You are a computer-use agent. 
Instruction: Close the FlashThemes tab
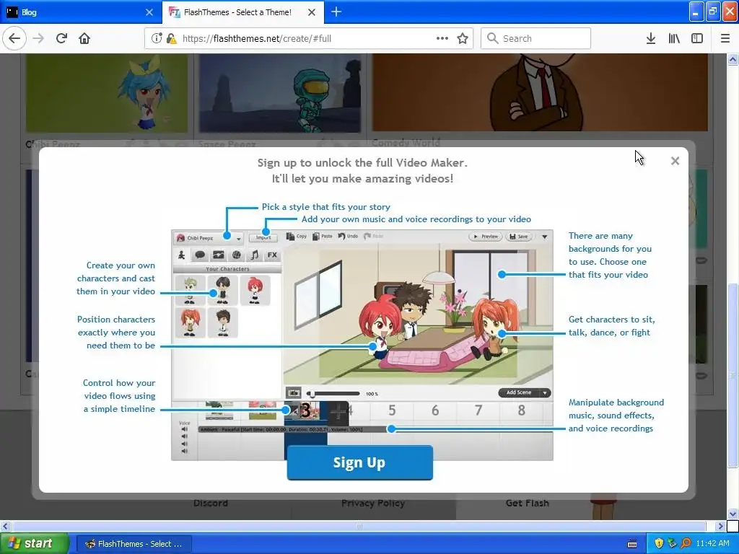[312, 12]
